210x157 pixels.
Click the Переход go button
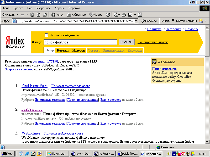tap(149, 21)
